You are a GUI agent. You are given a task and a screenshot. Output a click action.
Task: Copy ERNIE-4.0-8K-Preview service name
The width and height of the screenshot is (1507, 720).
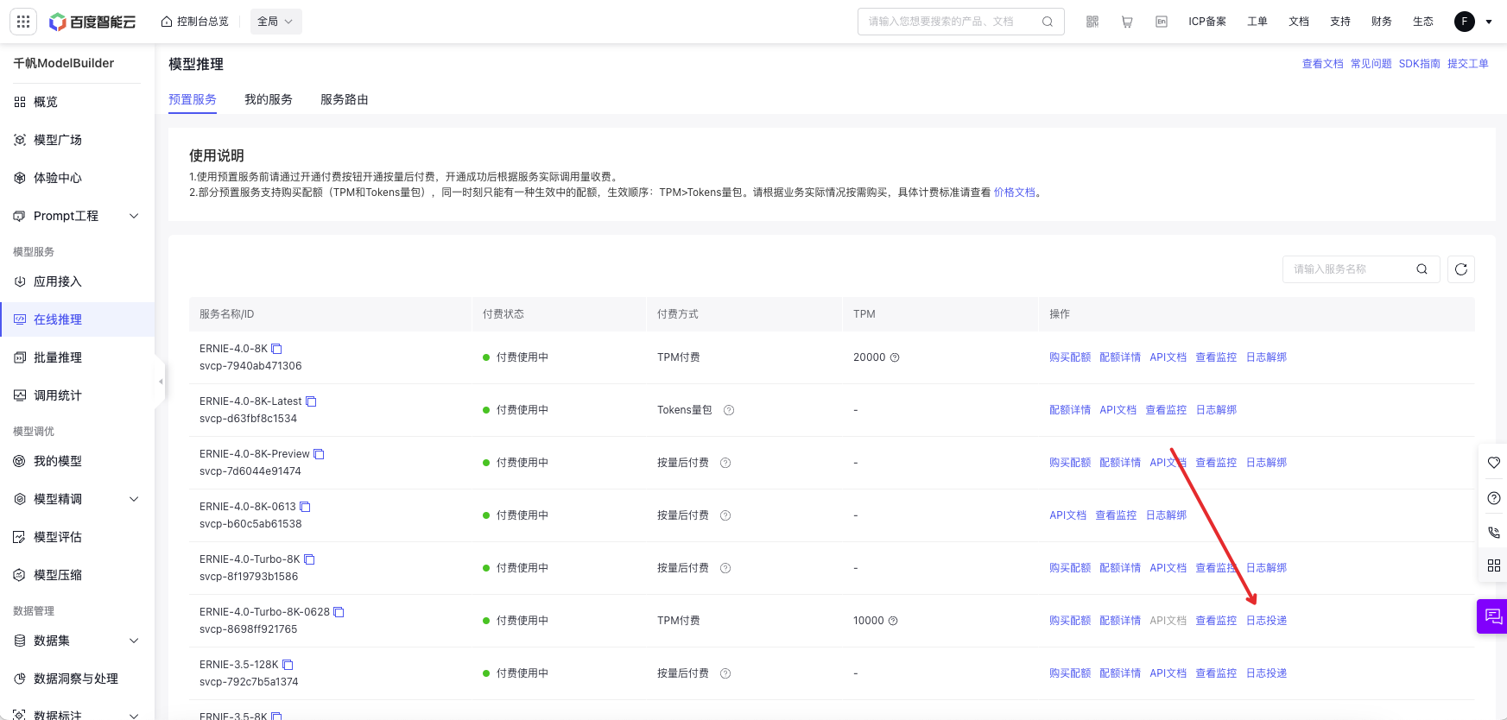(319, 454)
